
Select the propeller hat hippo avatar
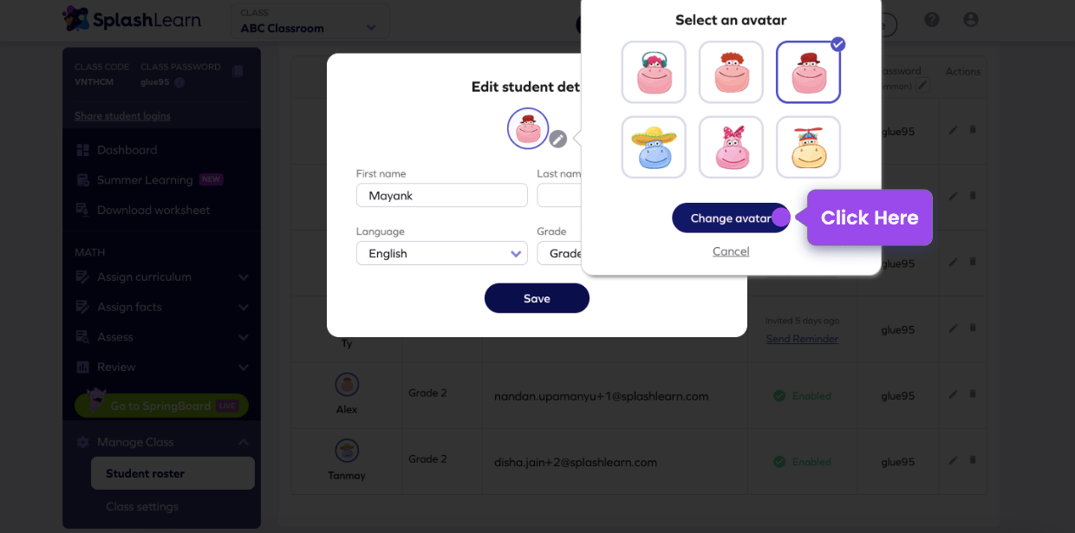pyautogui.click(x=807, y=146)
